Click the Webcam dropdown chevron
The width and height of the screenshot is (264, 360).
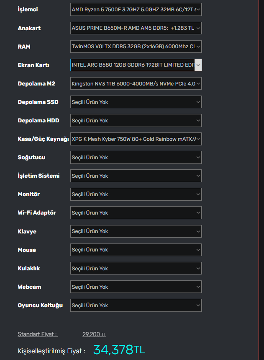(x=198, y=287)
